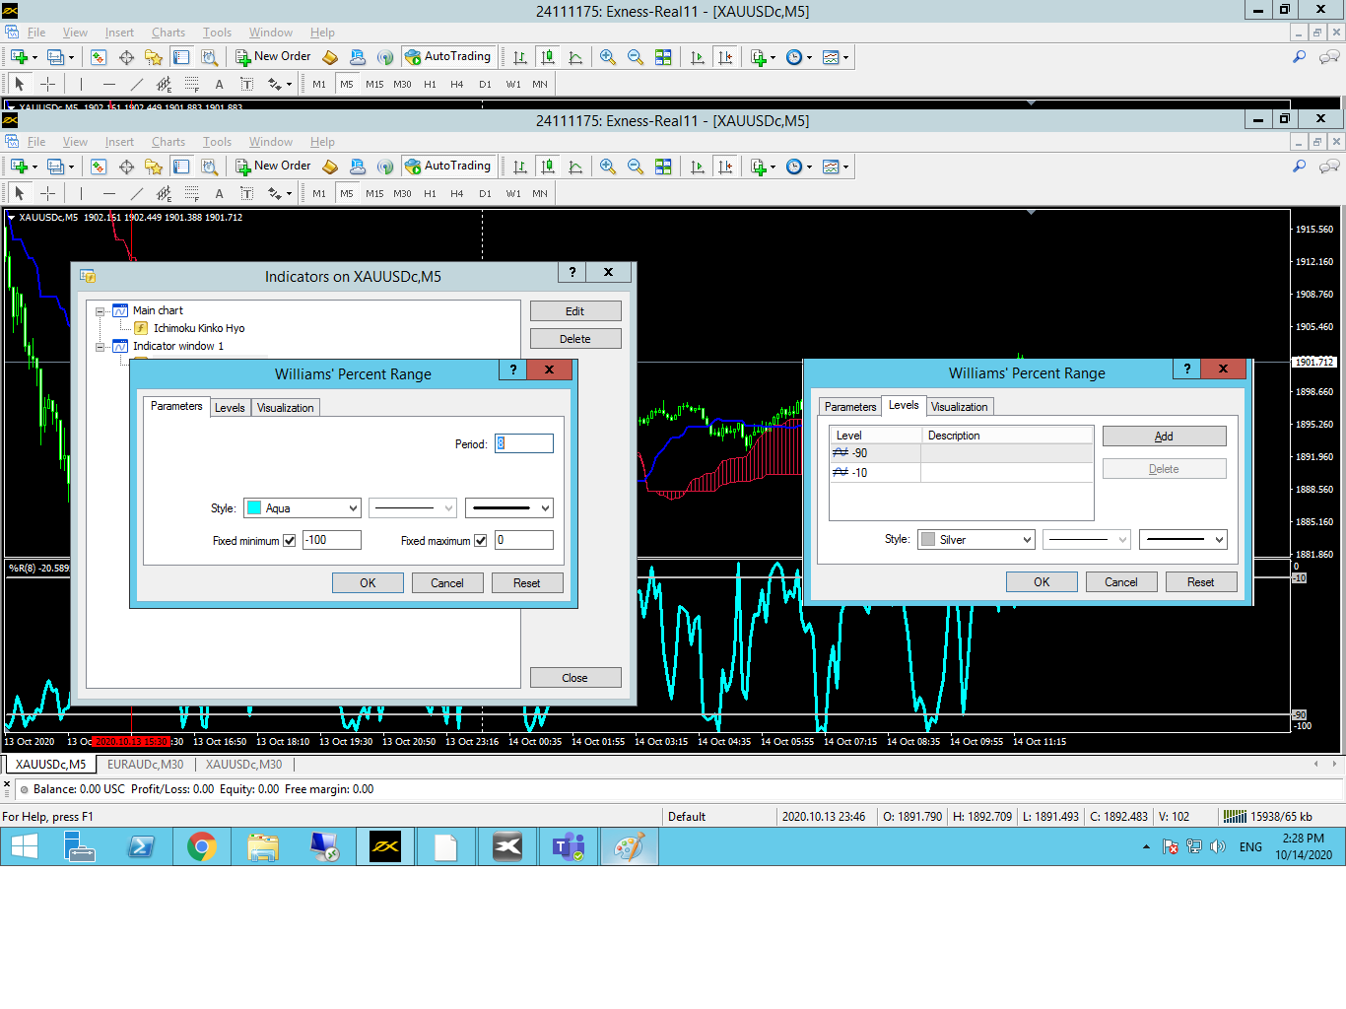
Task: Switch to bar chart in the lower toolbar
Action: click(520, 167)
